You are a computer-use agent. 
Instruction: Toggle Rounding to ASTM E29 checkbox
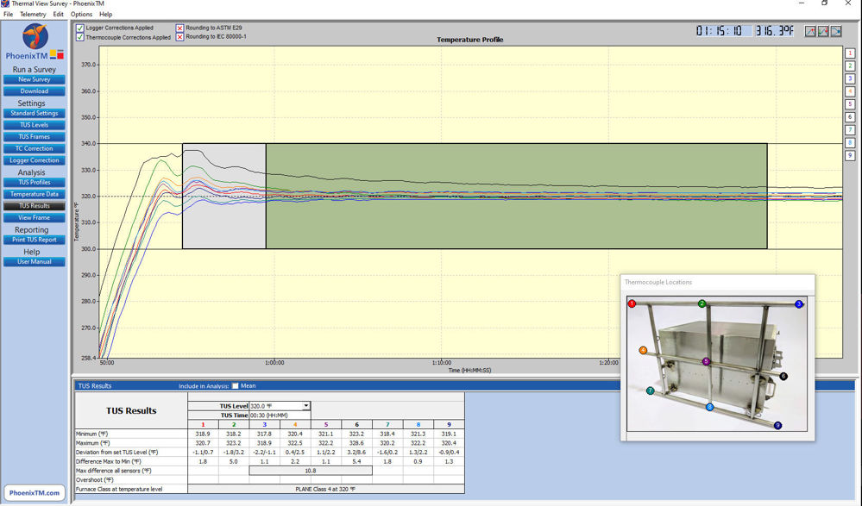click(x=179, y=28)
